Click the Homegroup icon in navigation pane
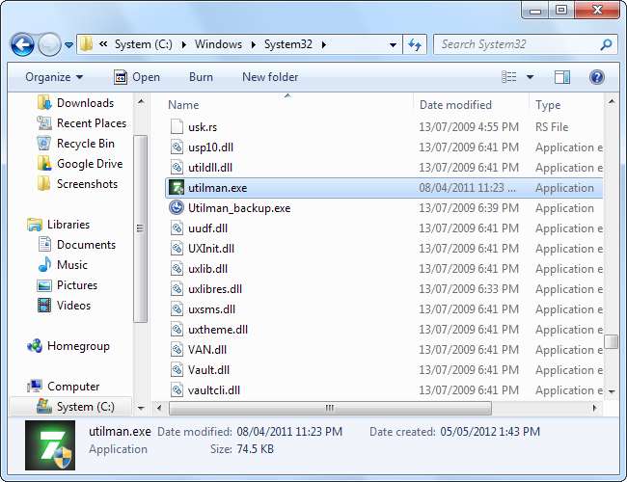The height and width of the screenshot is (482, 627). coord(36,346)
